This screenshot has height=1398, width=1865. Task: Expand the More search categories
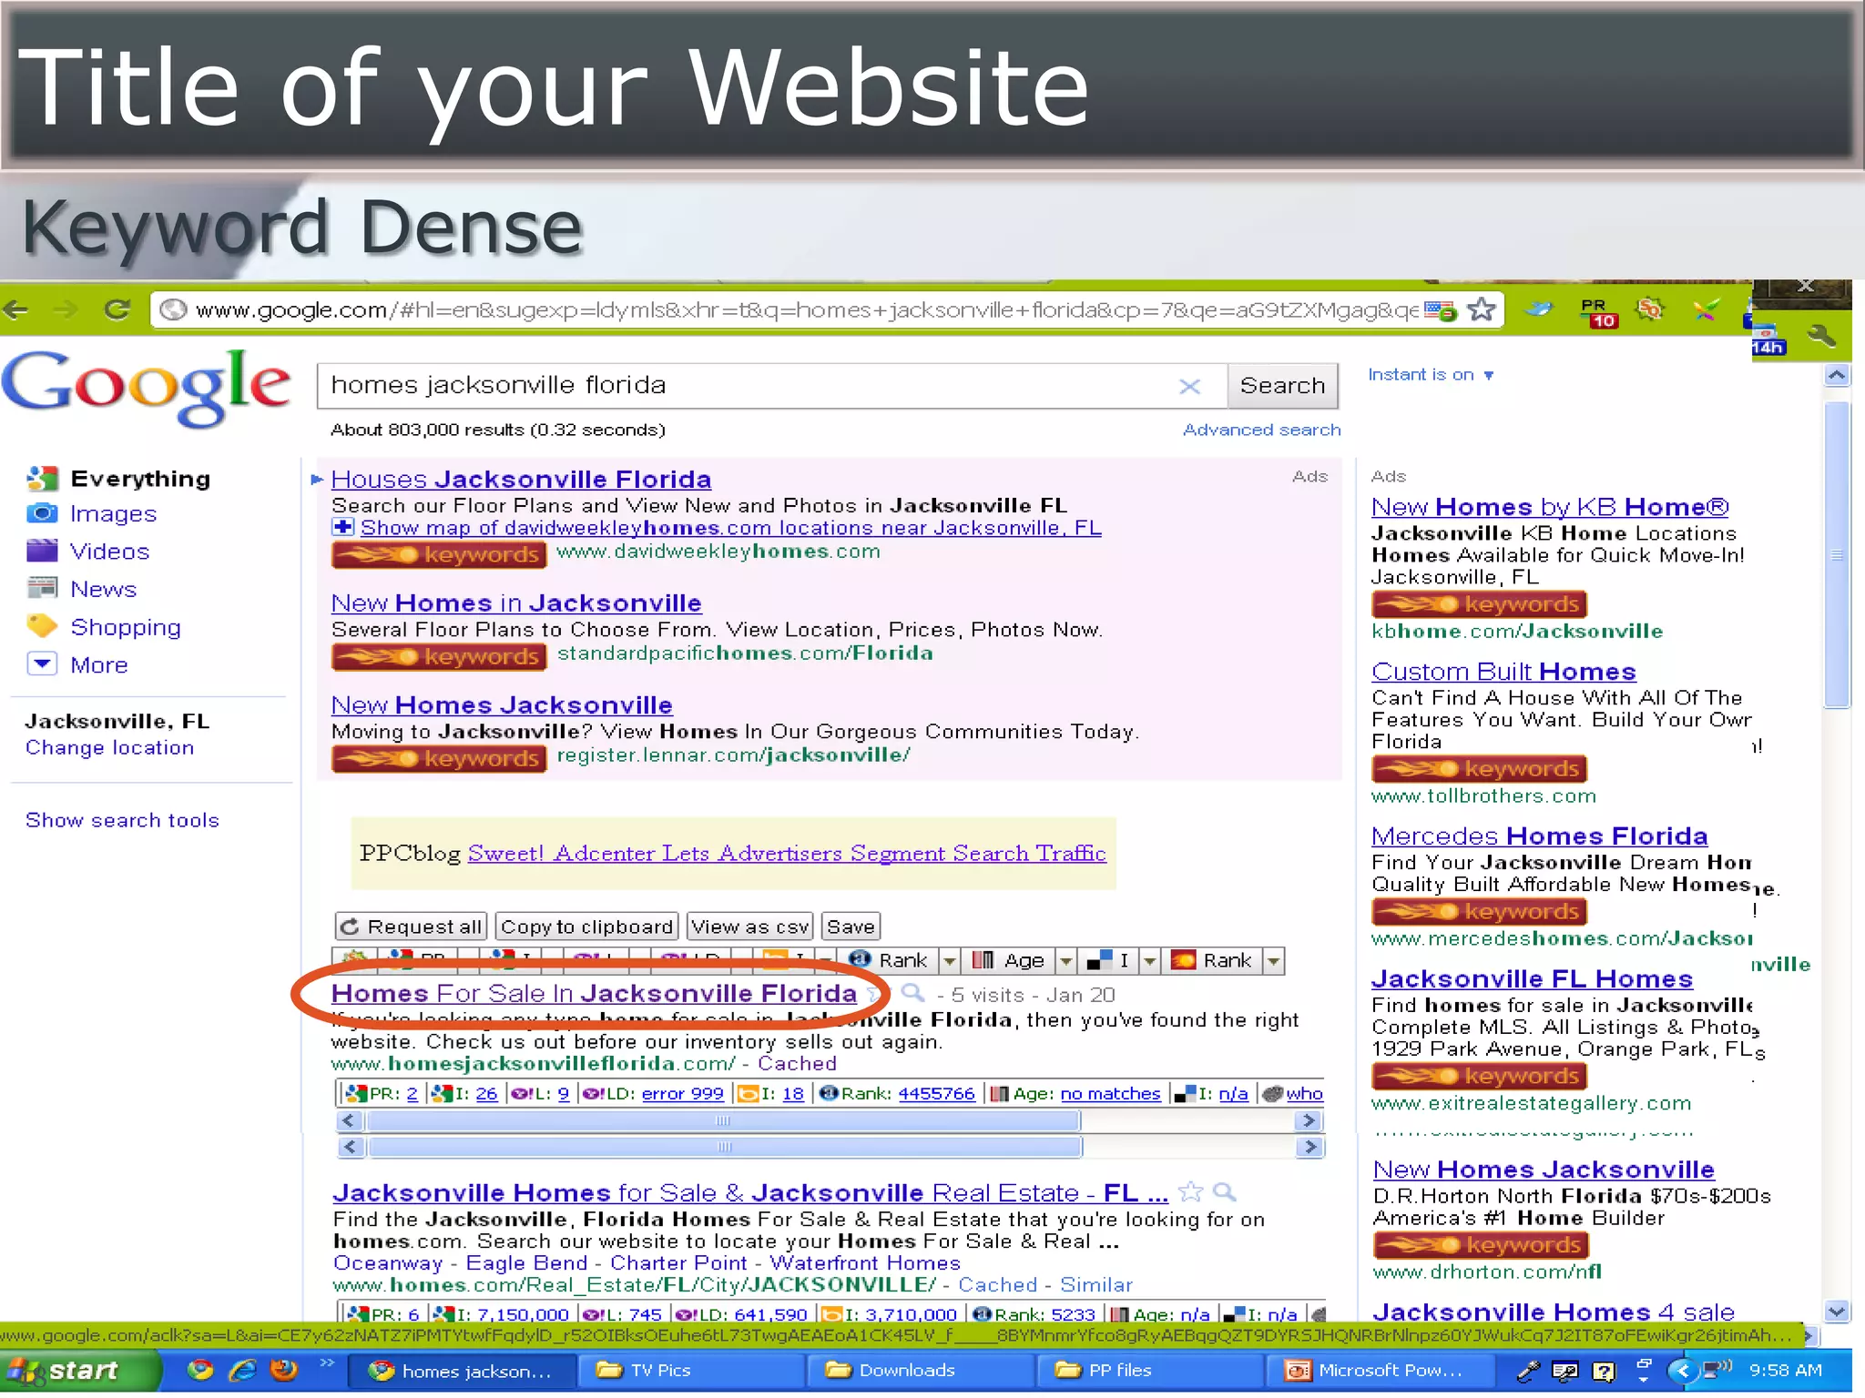(x=42, y=664)
